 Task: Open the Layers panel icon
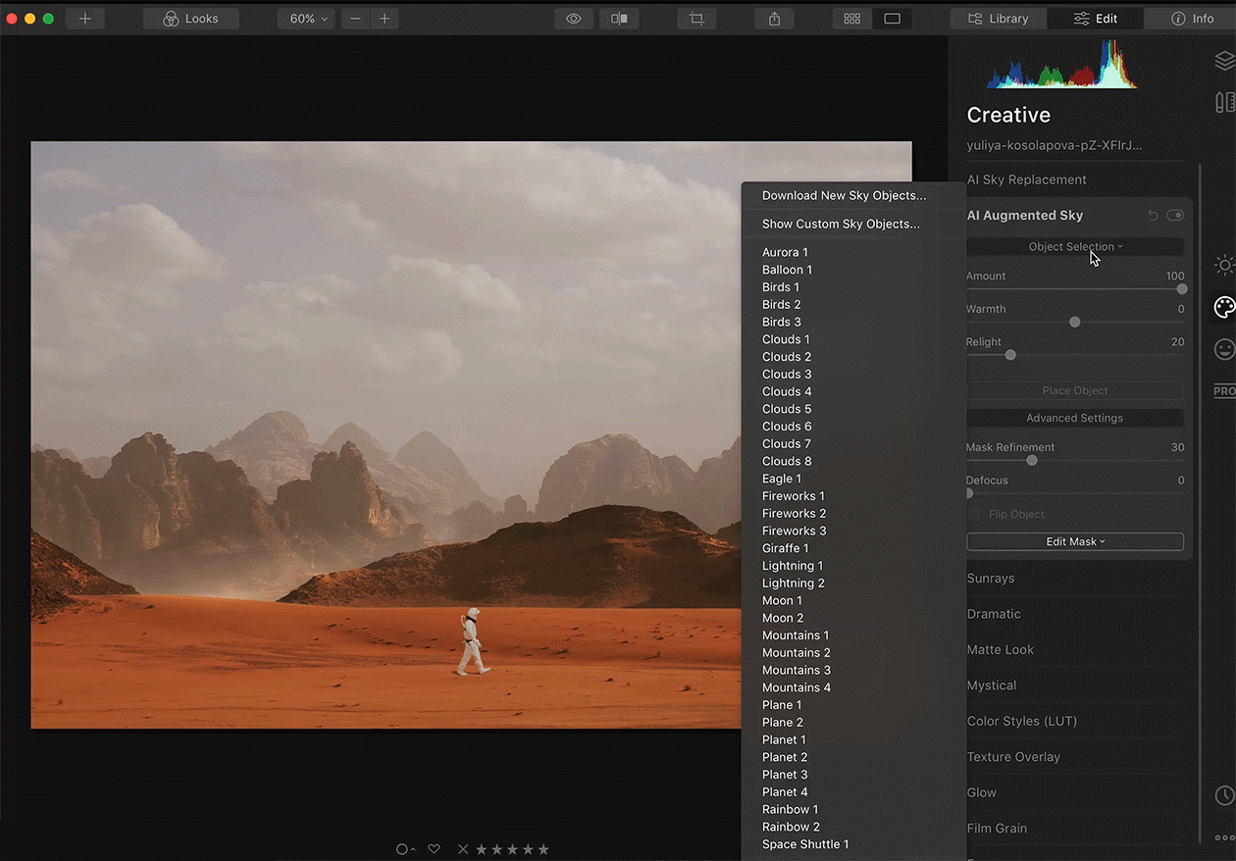[x=1223, y=61]
